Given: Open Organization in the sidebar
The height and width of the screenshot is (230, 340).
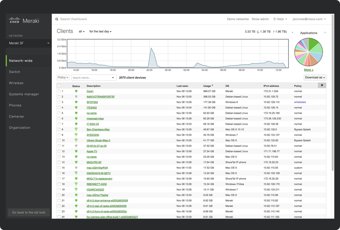Looking at the screenshot, I should [19, 128].
